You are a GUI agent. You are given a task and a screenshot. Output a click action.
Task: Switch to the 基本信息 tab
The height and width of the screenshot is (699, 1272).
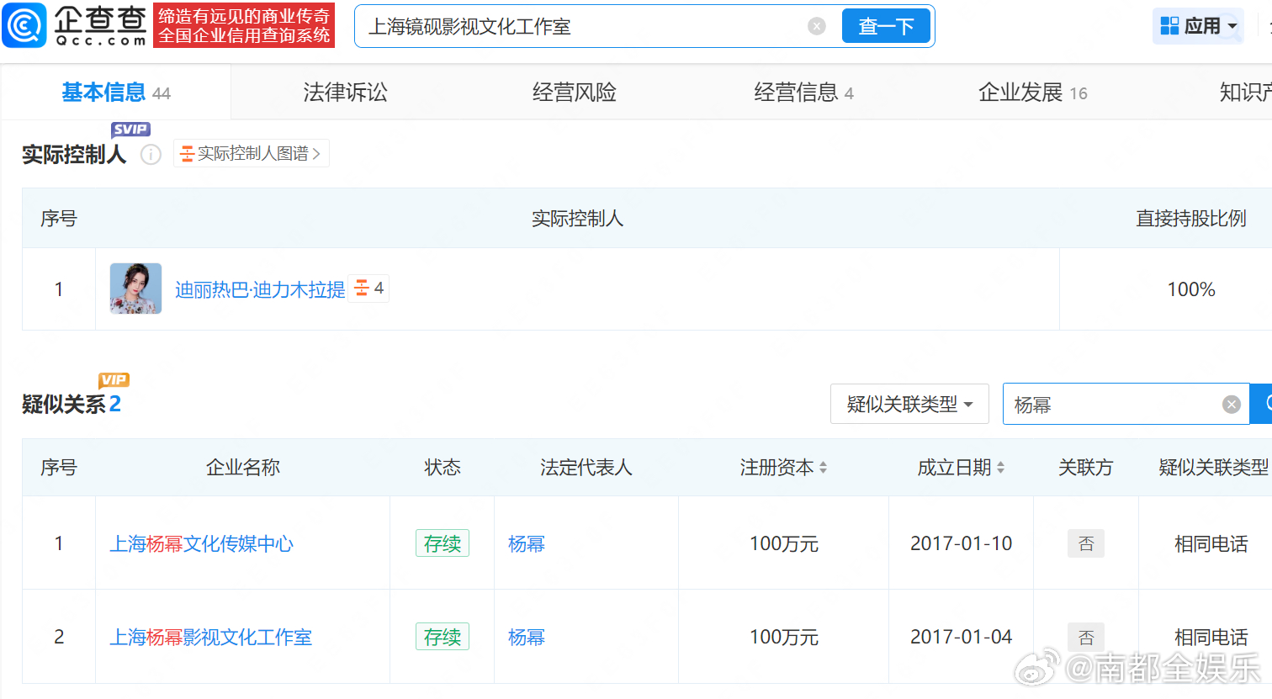pyautogui.click(x=115, y=93)
